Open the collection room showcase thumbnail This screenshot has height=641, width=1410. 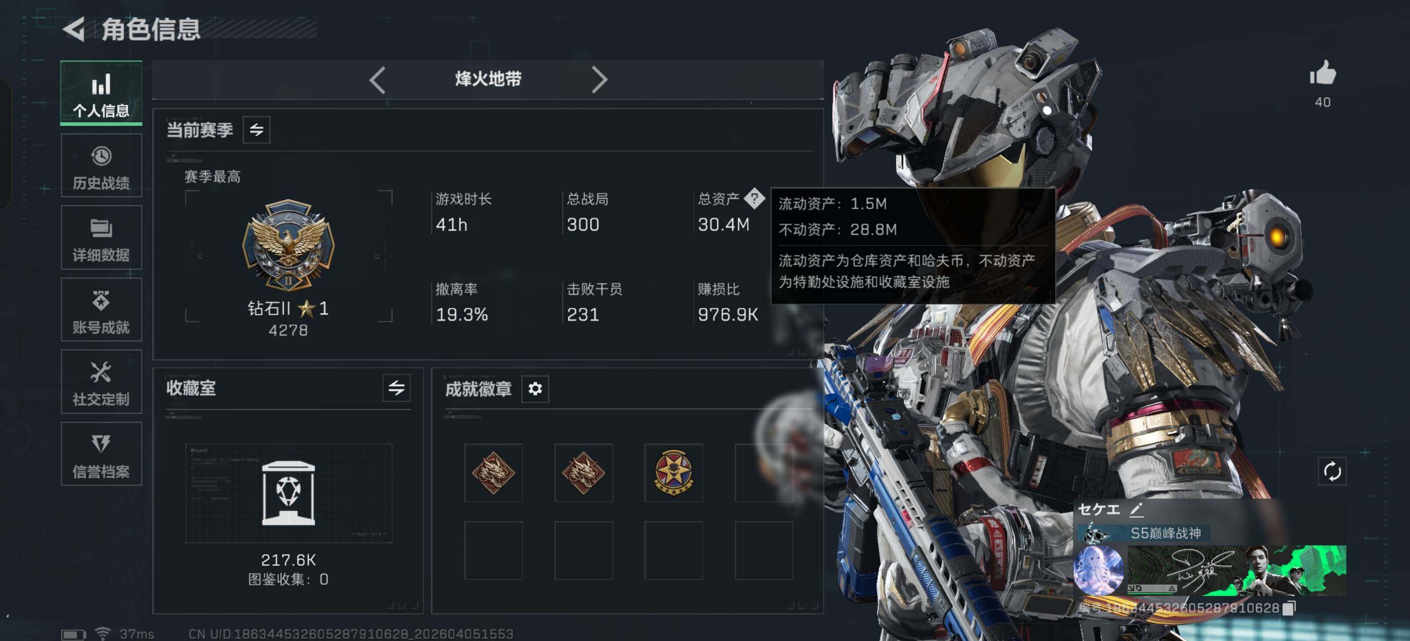[x=289, y=493]
